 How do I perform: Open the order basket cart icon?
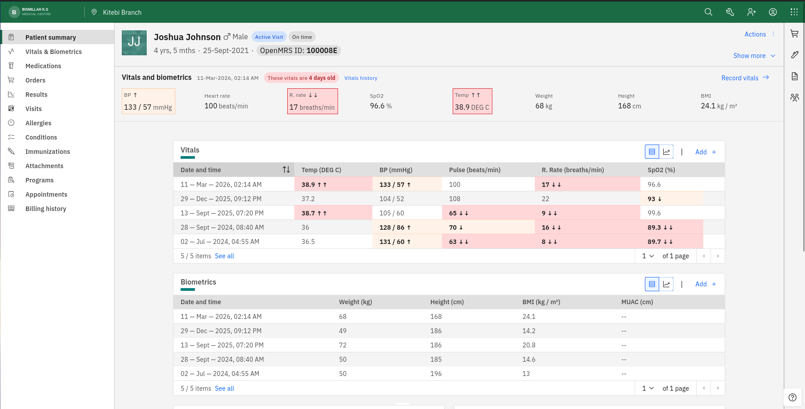tap(794, 33)
